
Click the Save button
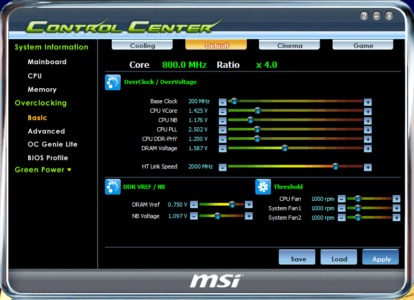[297, 257]
